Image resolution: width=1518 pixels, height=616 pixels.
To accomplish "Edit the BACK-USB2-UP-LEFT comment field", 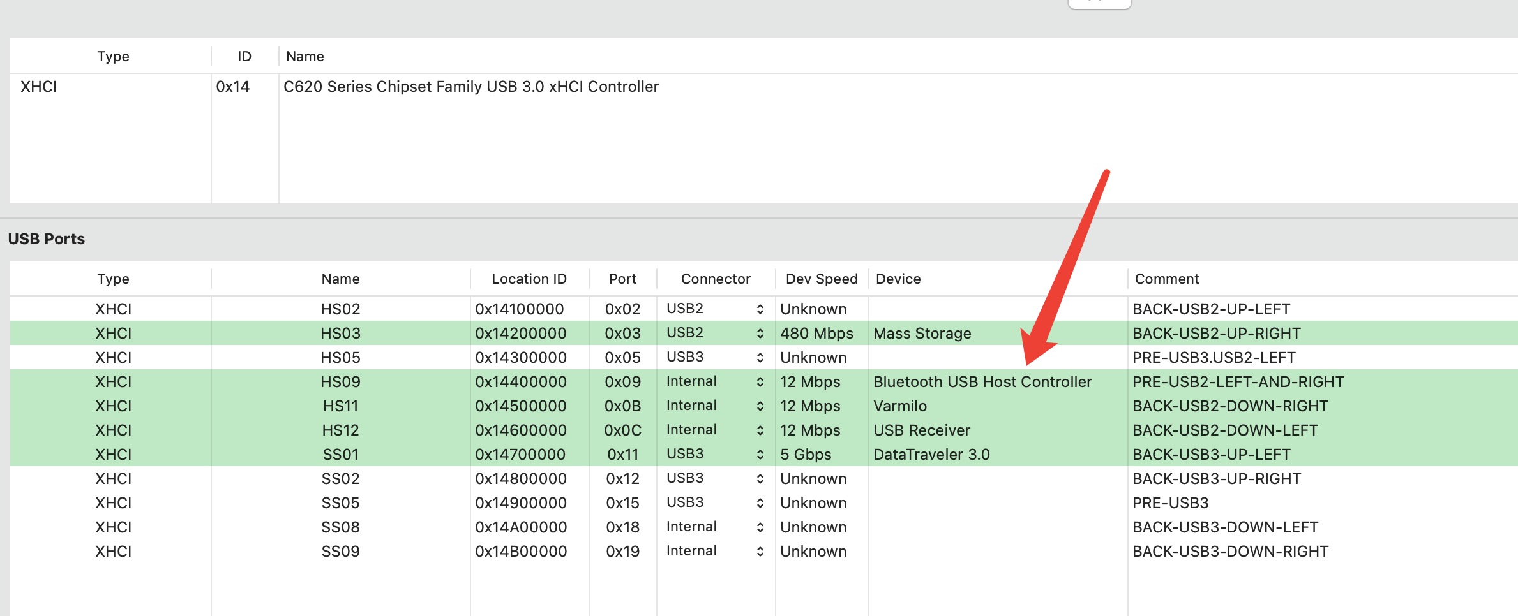I will point(1211,309).
